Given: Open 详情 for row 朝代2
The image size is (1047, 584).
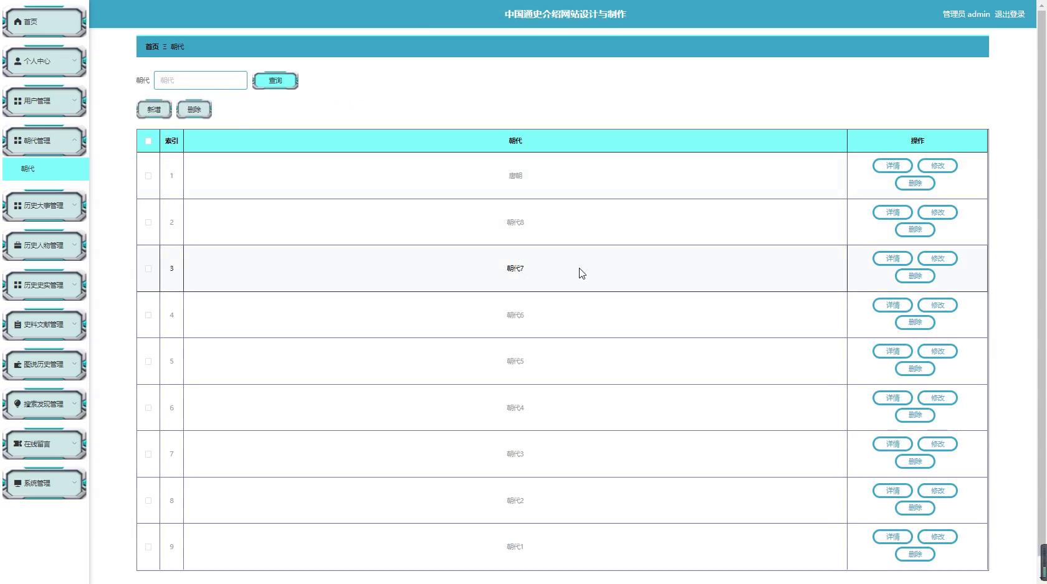Looking at the screenshot, I should 892,491.
